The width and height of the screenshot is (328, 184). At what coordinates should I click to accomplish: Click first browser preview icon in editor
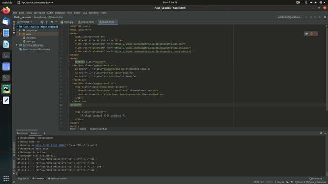(x=306, y=34)
